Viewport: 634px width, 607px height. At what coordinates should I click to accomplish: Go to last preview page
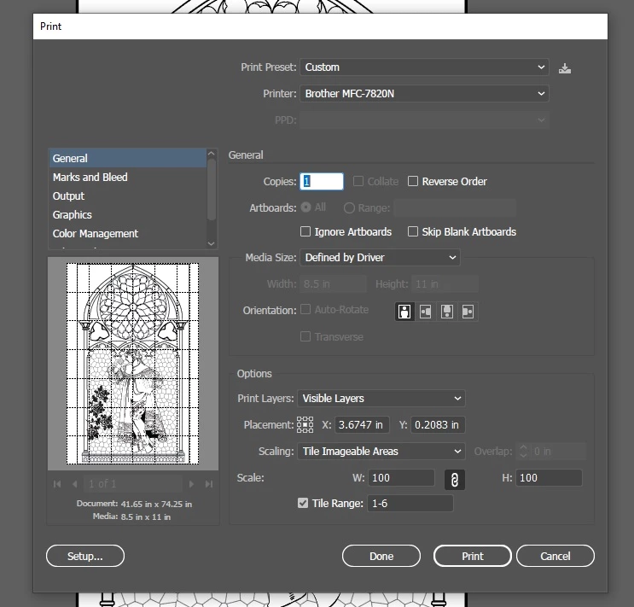coord(209,484)
